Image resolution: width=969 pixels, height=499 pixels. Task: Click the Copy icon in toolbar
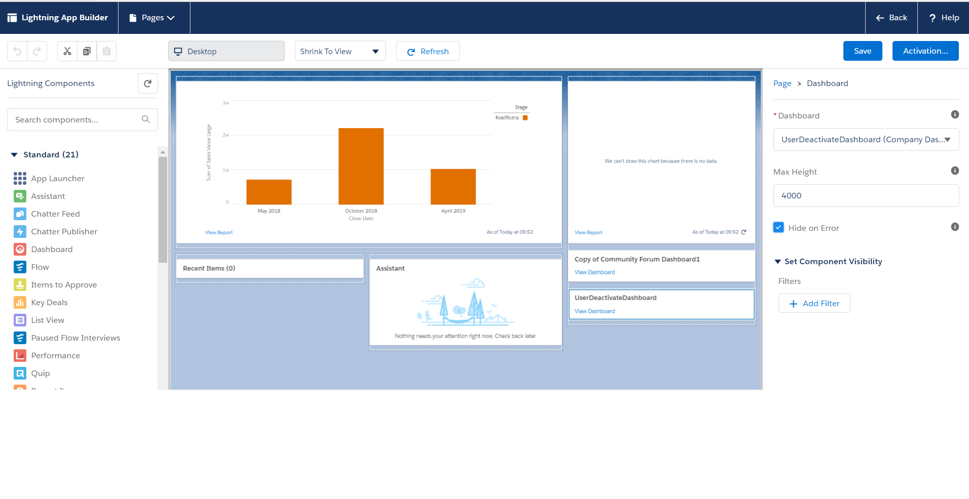tap(87, 51)
